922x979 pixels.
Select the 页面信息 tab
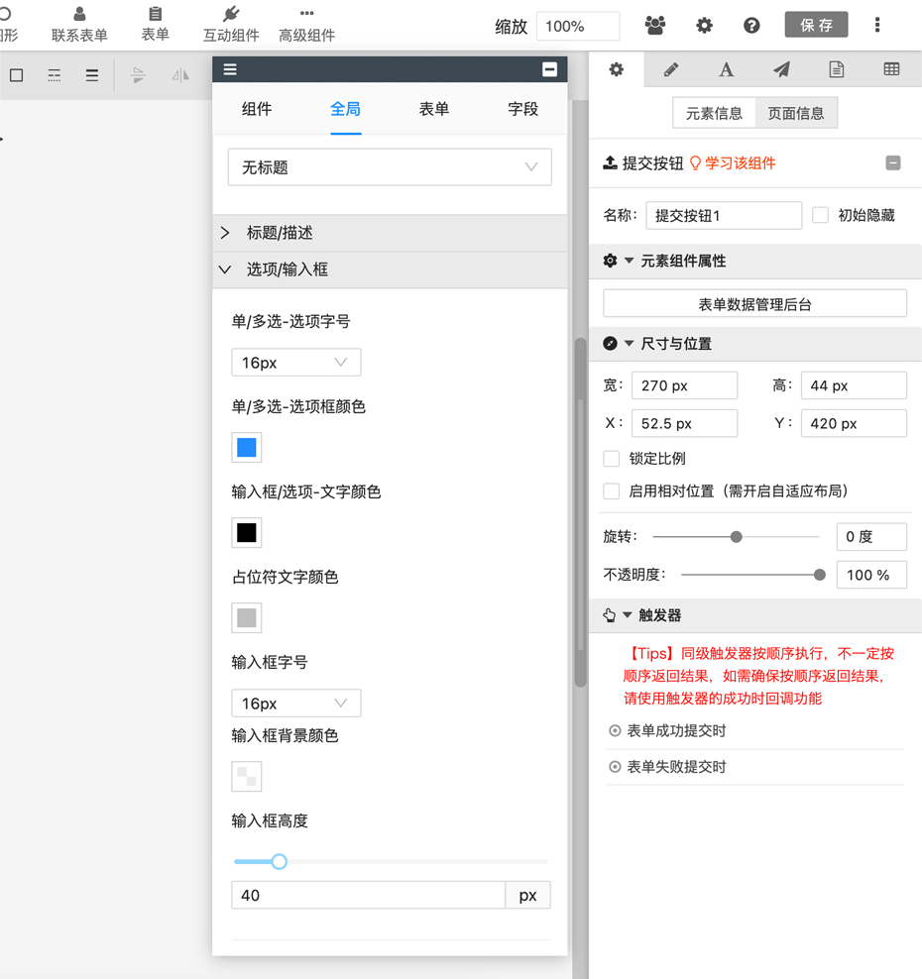796,113
